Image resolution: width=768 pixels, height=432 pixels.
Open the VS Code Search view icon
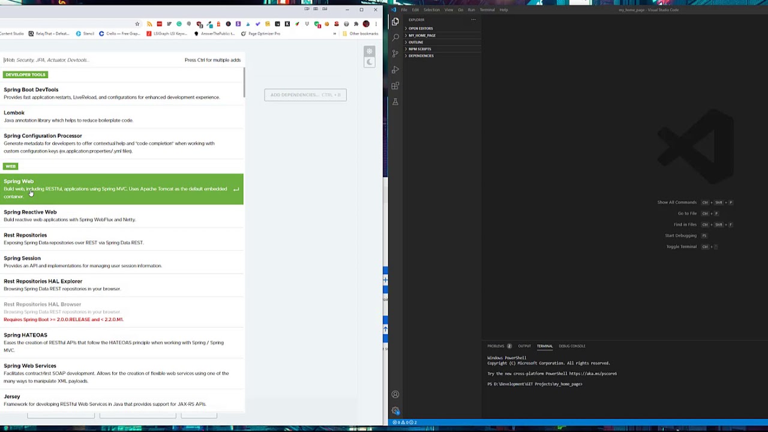click(395, 37)
